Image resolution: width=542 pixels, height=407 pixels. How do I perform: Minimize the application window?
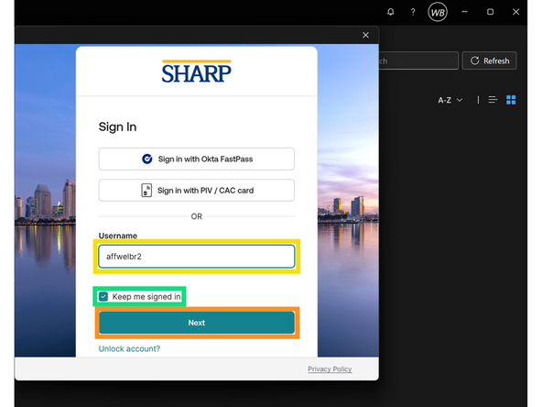pos(464,12)
